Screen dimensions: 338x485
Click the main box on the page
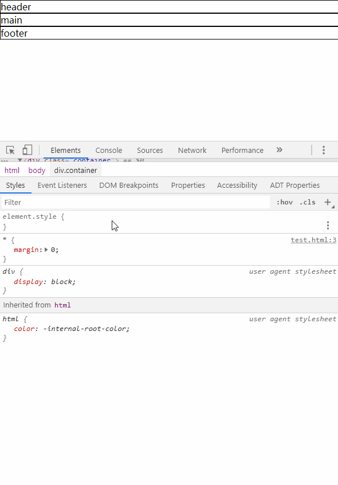point(169,20)
